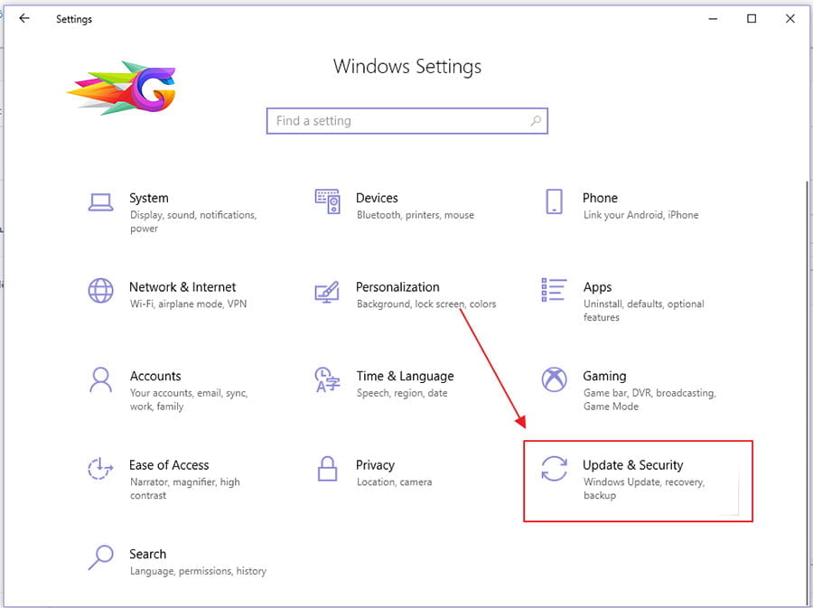
Task: Click the Privacy padlock icon
Action: [327, 469]
